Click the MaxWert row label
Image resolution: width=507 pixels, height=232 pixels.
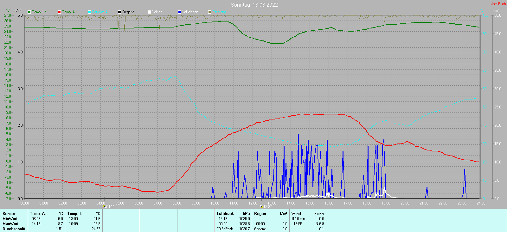click(x=10, y=224)
